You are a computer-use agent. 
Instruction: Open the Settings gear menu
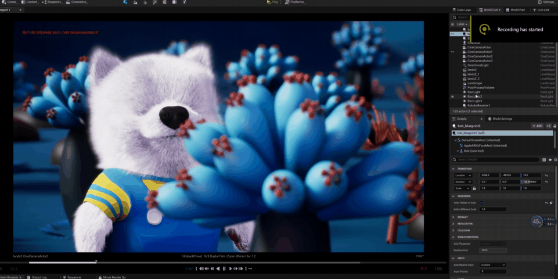pos(546,2)
